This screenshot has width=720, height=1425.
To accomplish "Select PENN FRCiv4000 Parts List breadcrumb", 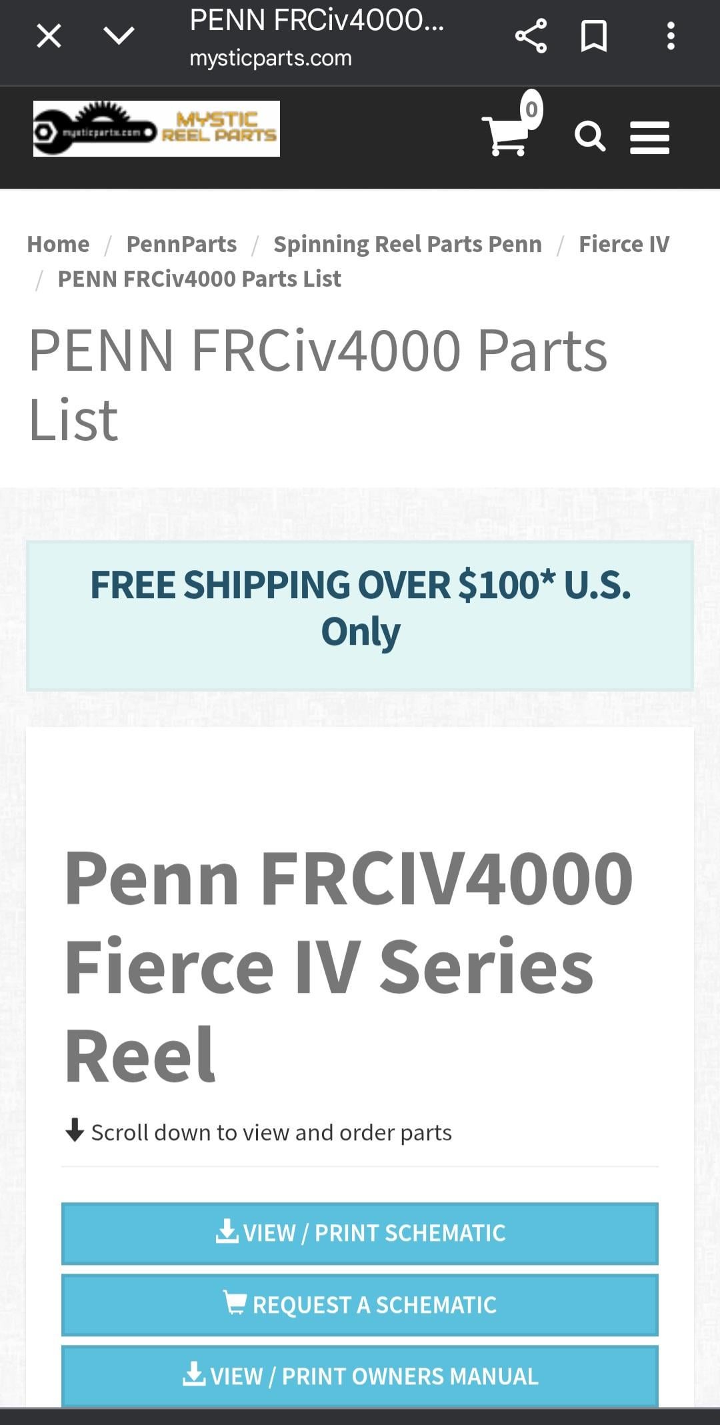I will [199, 279].
